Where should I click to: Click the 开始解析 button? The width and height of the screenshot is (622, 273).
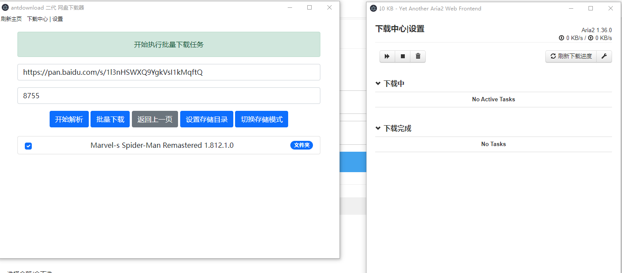pos(69,119)
